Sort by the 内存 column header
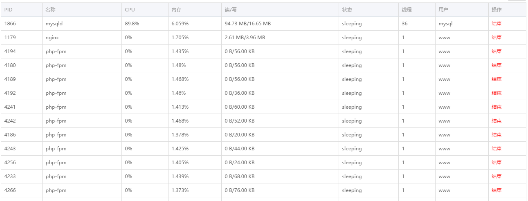Image resolution: width=528 pixels, height=201 pixels. point(176,10)
